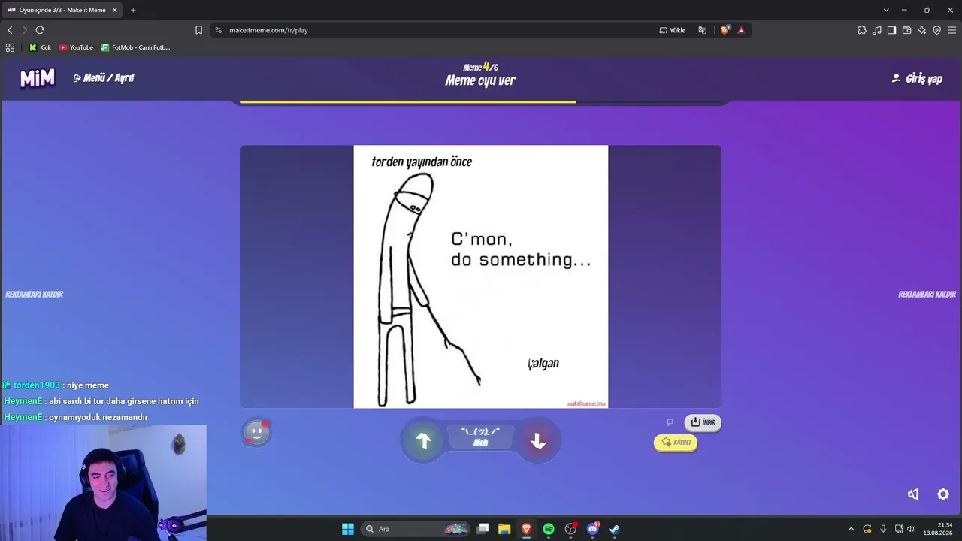The image size is (962, 541).
Task: Click the right Reklamları Kaldır link
Action: click(x=927, y=295)
